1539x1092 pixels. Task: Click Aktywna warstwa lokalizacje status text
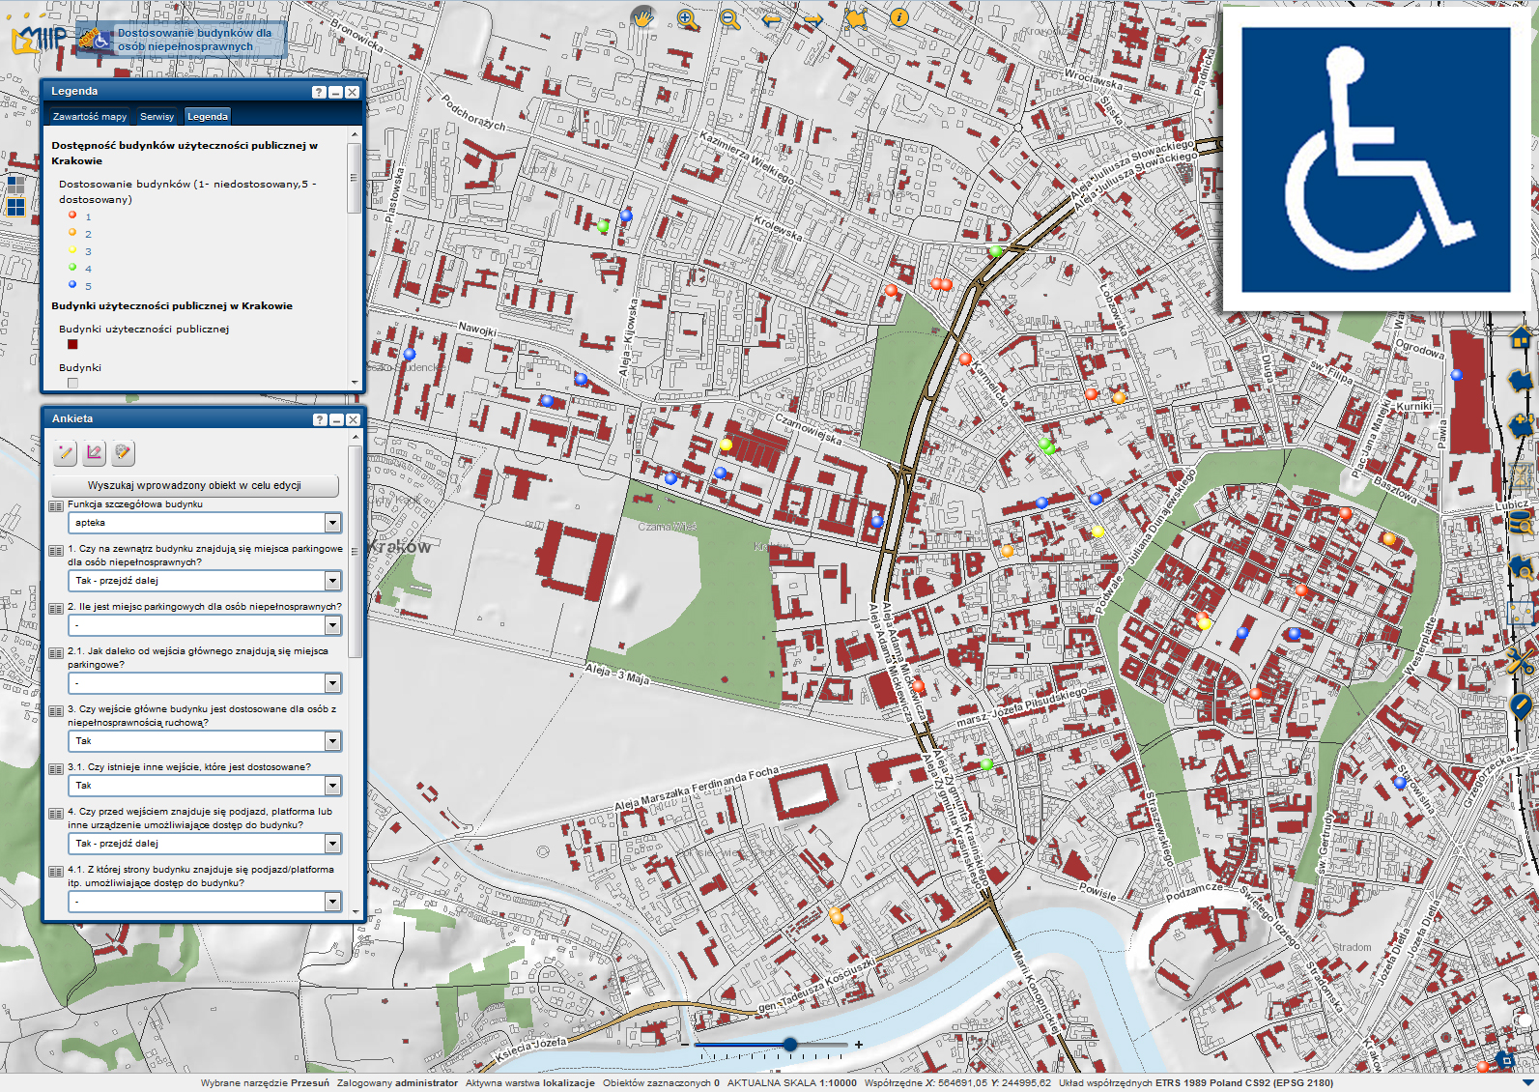529,1082
